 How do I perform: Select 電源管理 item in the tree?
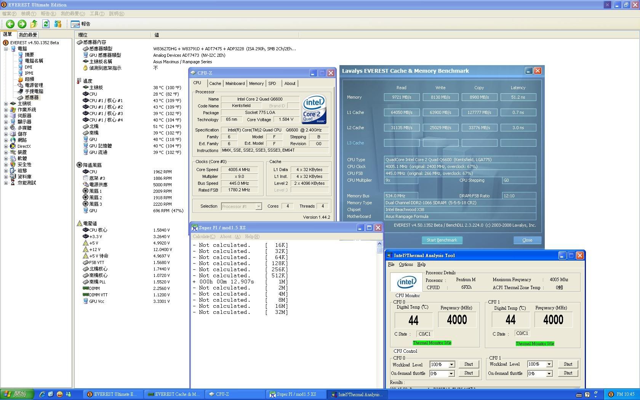coord(34,85)
